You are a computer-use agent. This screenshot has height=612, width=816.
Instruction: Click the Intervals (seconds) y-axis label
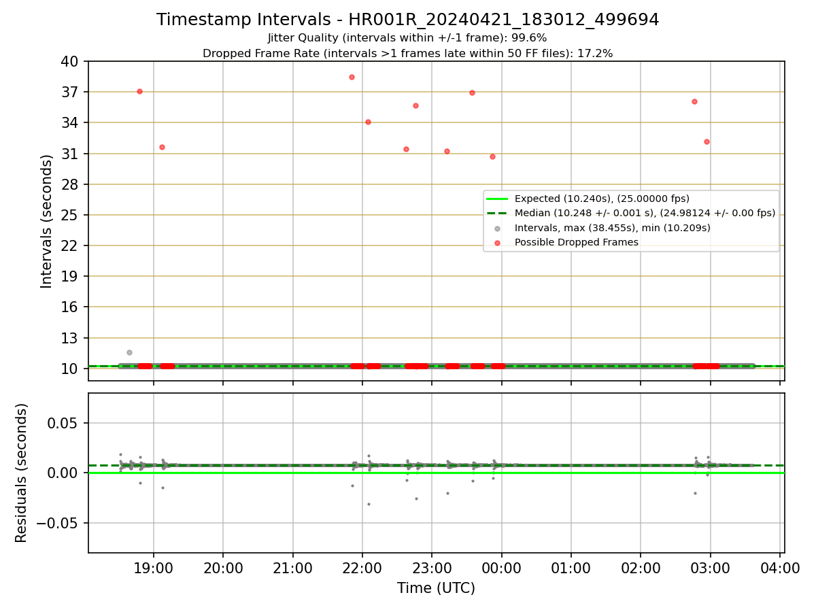point(47,221)
